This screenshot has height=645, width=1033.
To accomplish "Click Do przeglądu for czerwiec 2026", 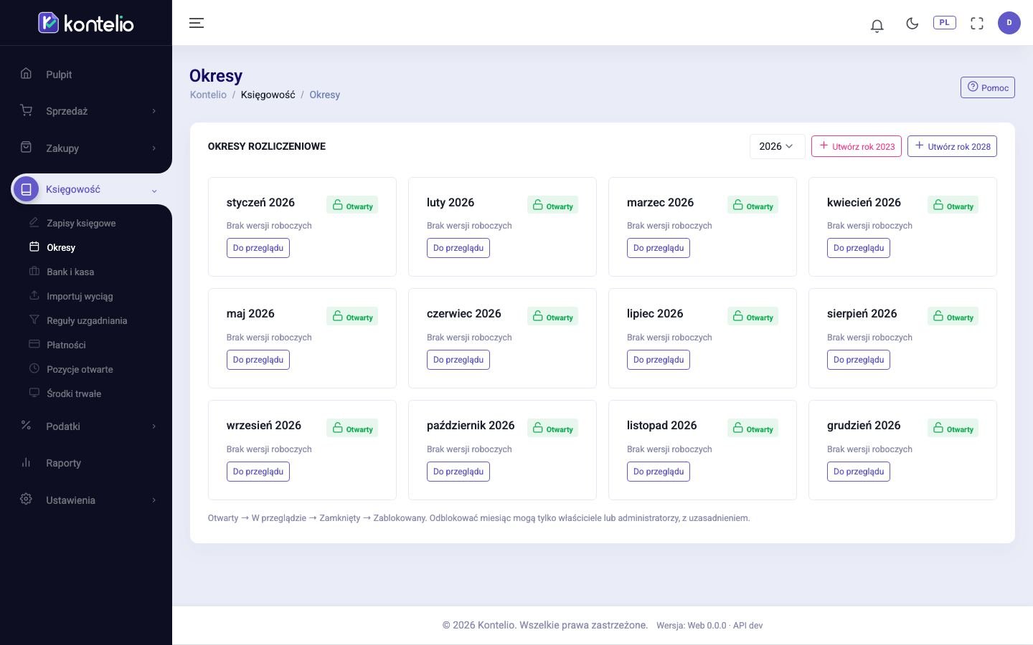I will click(x=458, y=360).
